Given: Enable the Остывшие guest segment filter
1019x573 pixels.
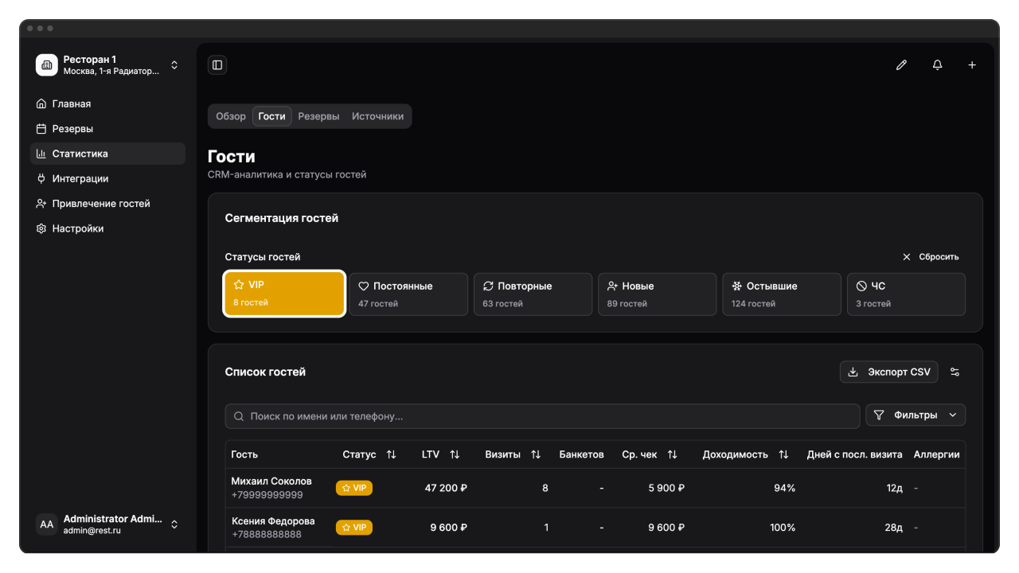Looking at the screenshot, I should coord(781,294).
